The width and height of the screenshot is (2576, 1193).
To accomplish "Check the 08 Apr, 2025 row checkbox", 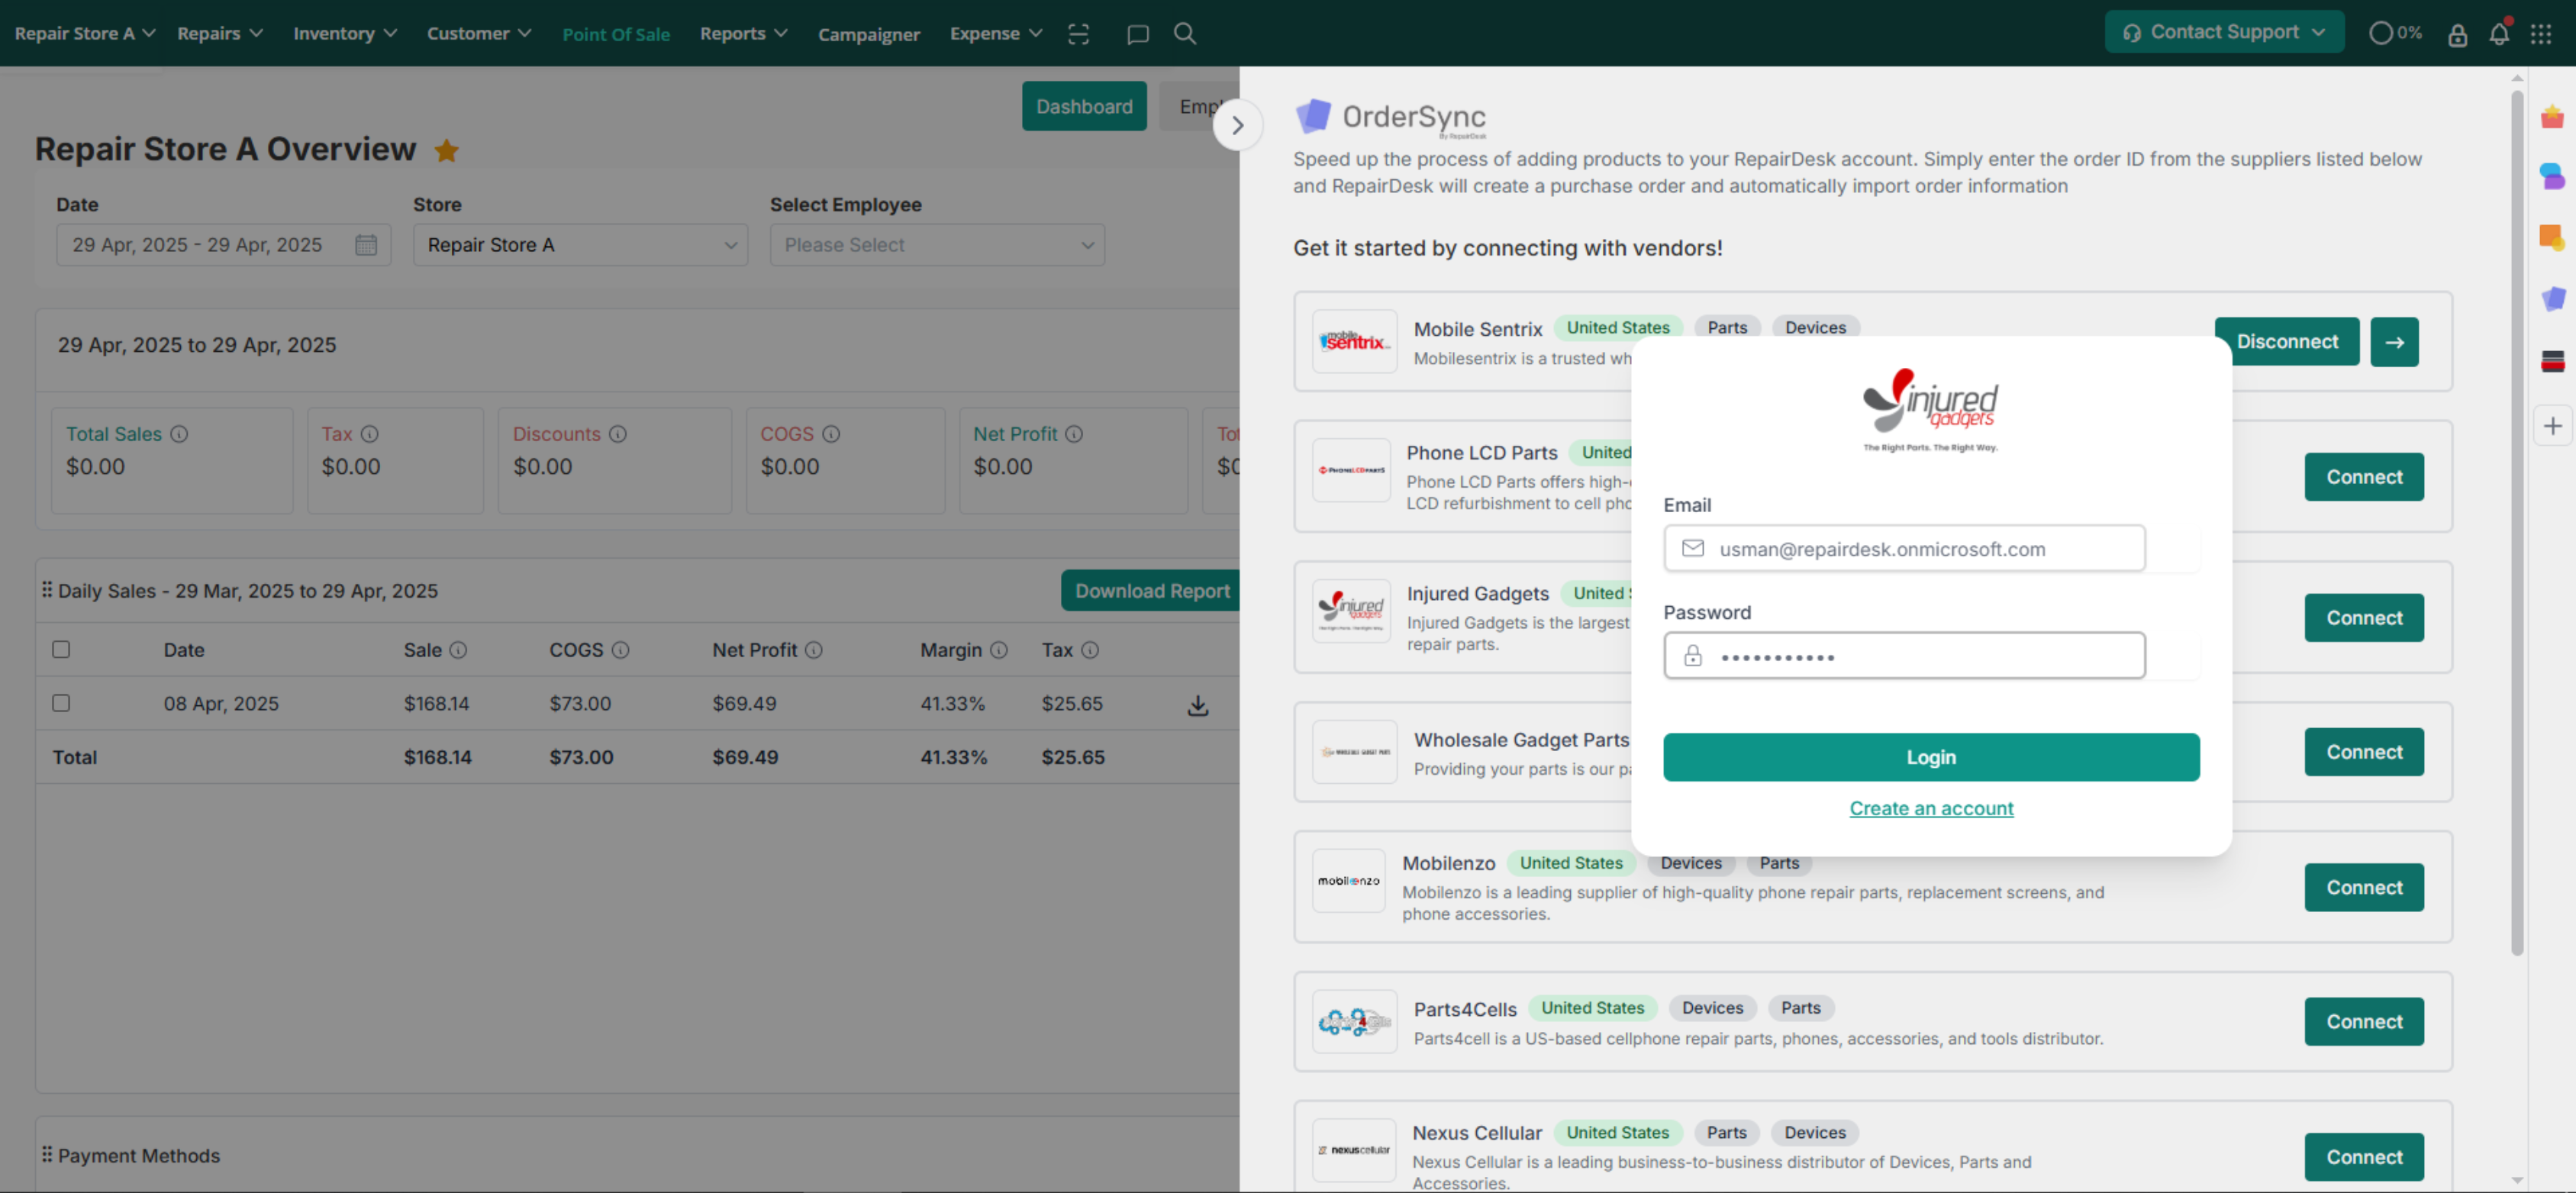I will click(61, 703).
